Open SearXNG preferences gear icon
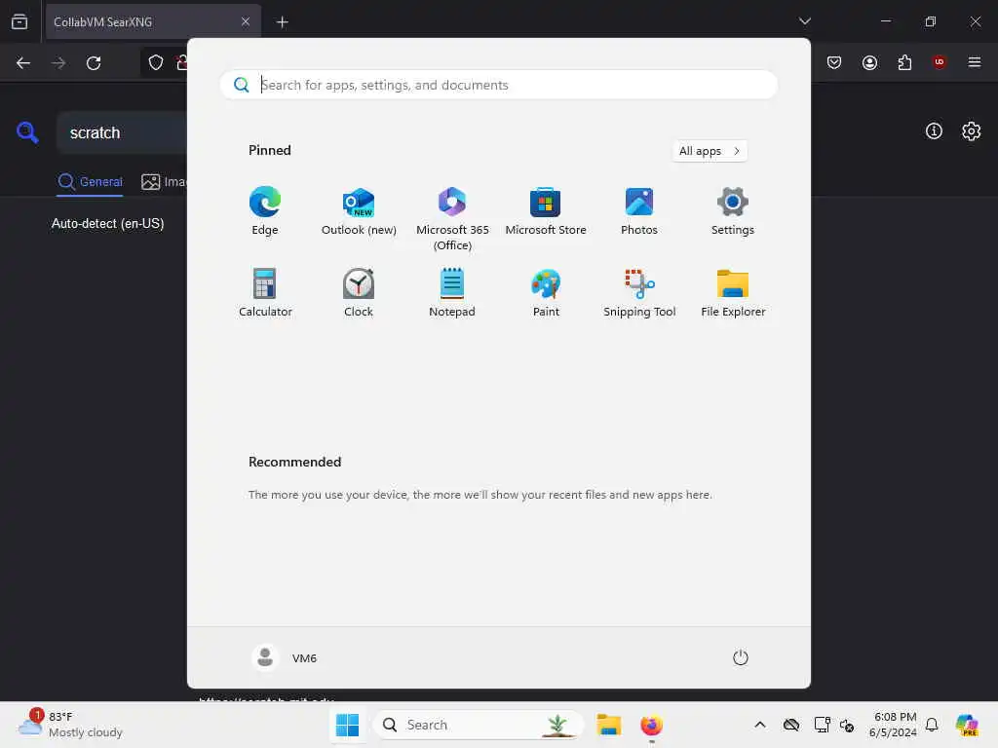This screenshot has height=748, width=998. coord(972,131)
